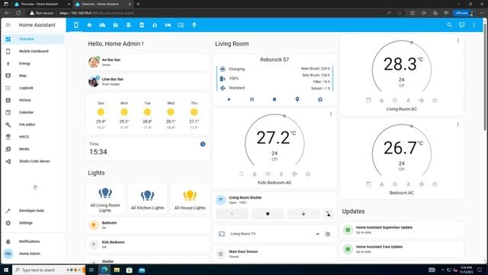Open the Home Admin user profile

click(x=34, y=254)
